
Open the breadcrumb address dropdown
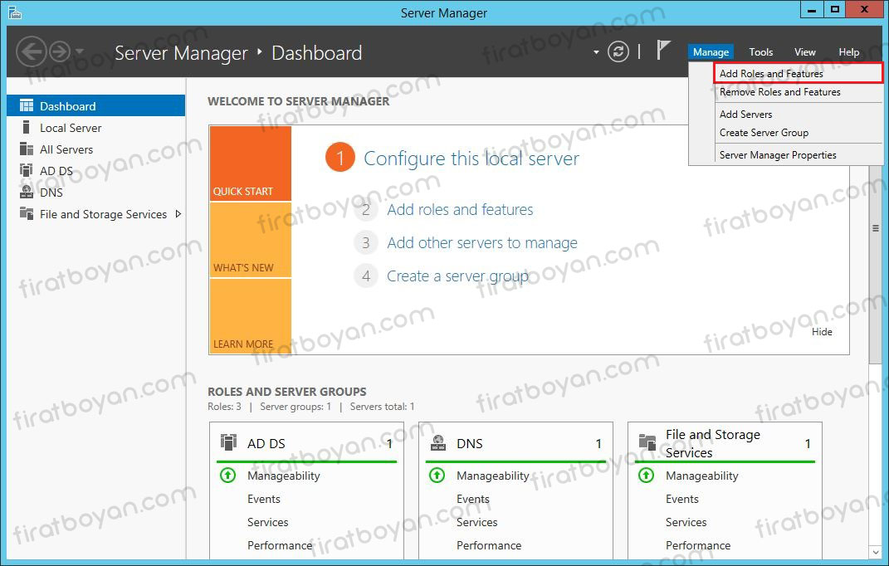click(x=596, y=52)
